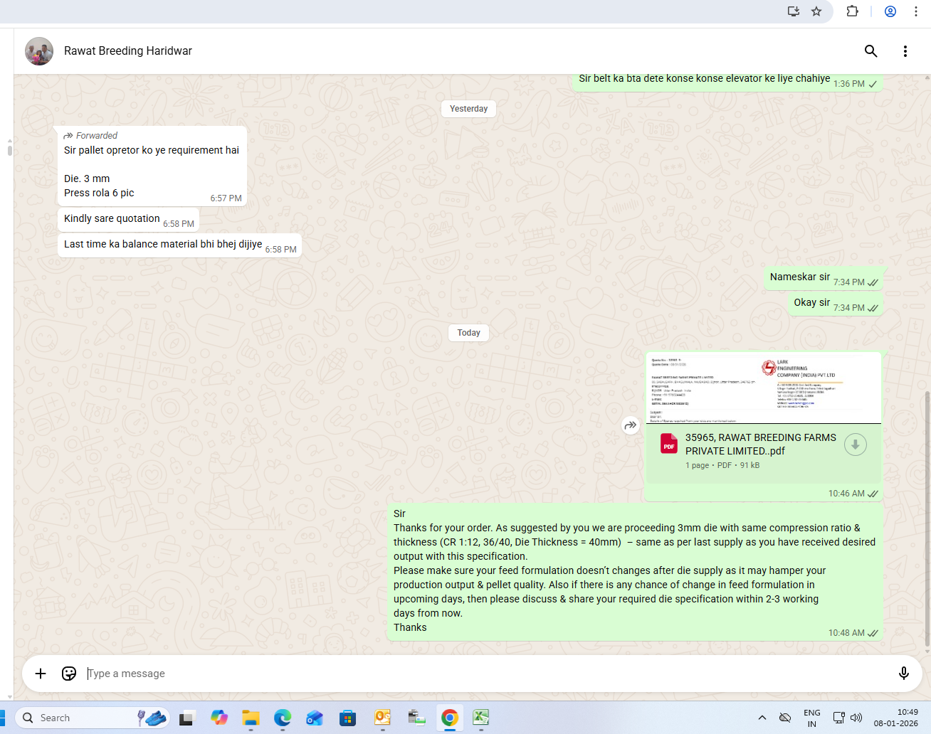
Task: Click the PDF filename in the attachment
Action: pos(760,445)
